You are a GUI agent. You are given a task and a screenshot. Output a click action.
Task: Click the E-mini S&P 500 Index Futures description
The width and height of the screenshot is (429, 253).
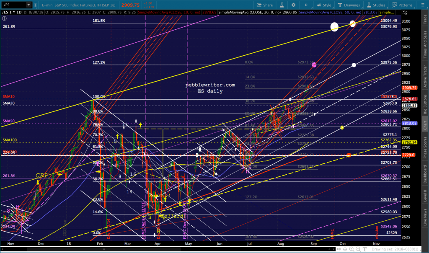tap(79, 5)
